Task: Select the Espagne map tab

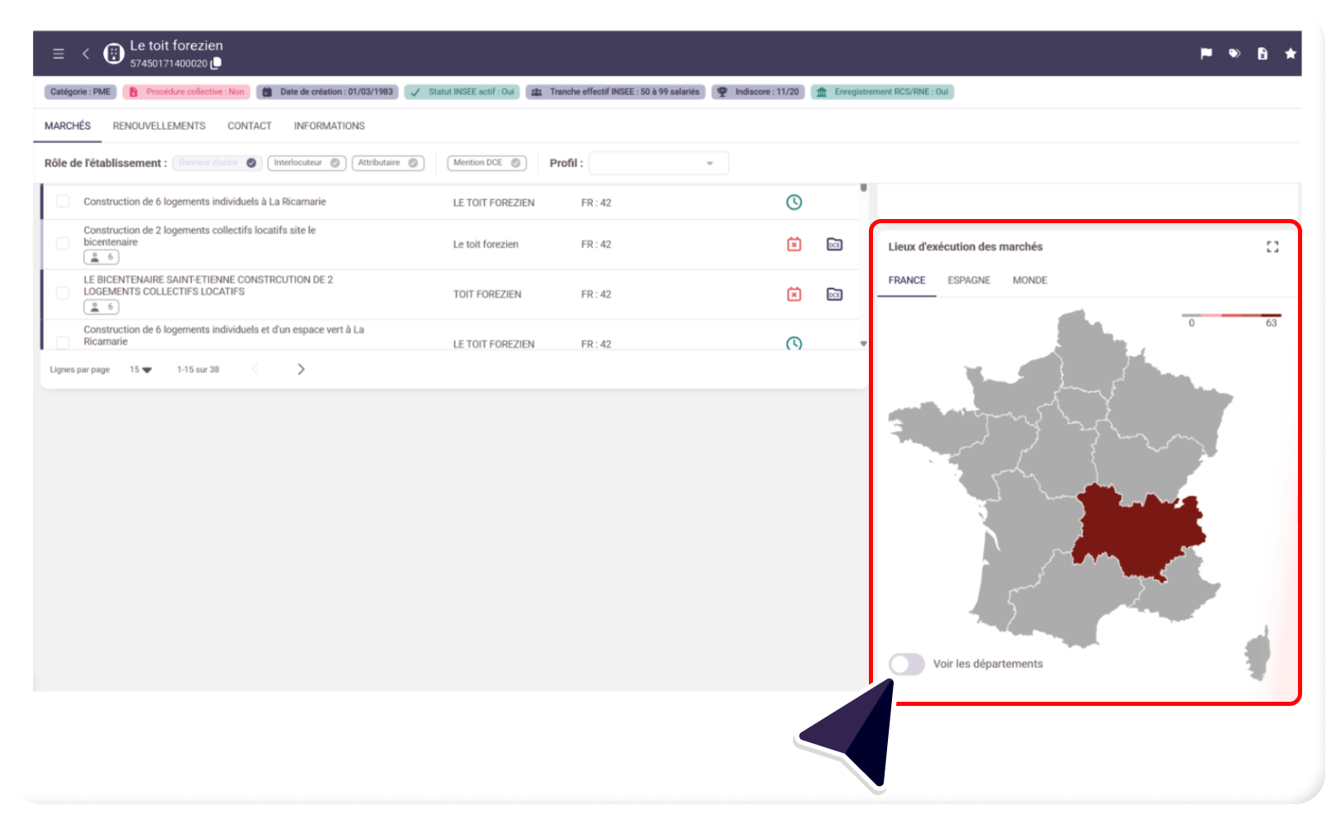Action: click(968, 281)
